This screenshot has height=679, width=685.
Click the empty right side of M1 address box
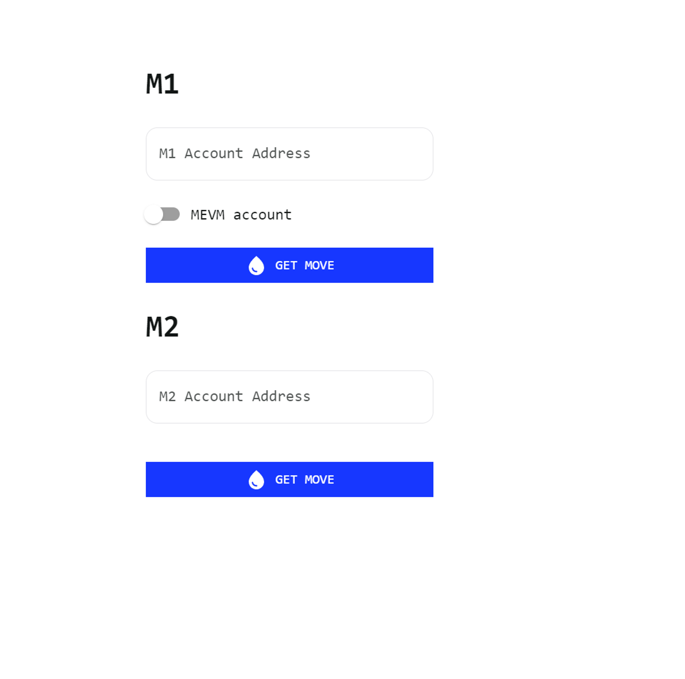click(372, 154)
